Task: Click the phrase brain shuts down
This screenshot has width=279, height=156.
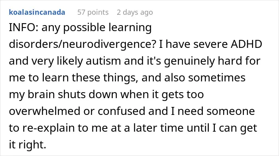Action: pyautogui.click(x=73, y=95)
